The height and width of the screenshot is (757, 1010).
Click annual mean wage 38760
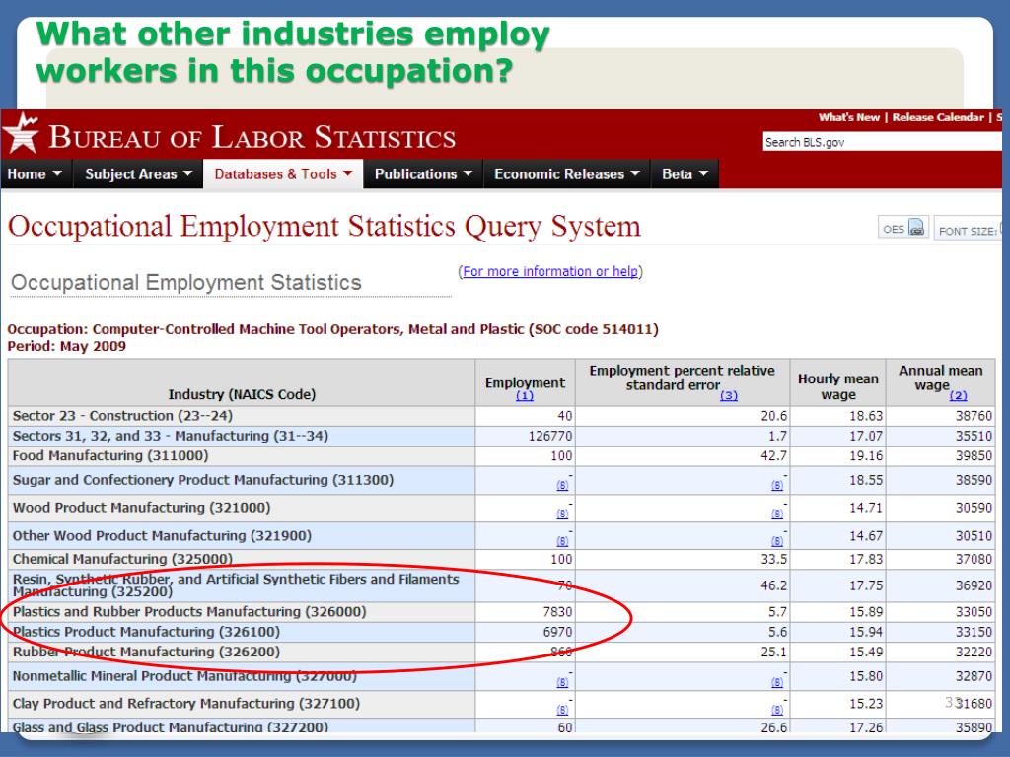(974, 416)
